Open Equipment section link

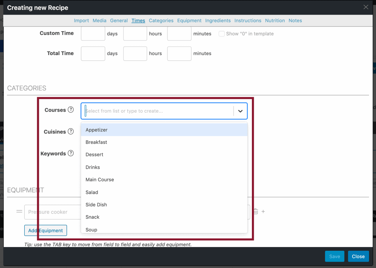pos(189,21)
